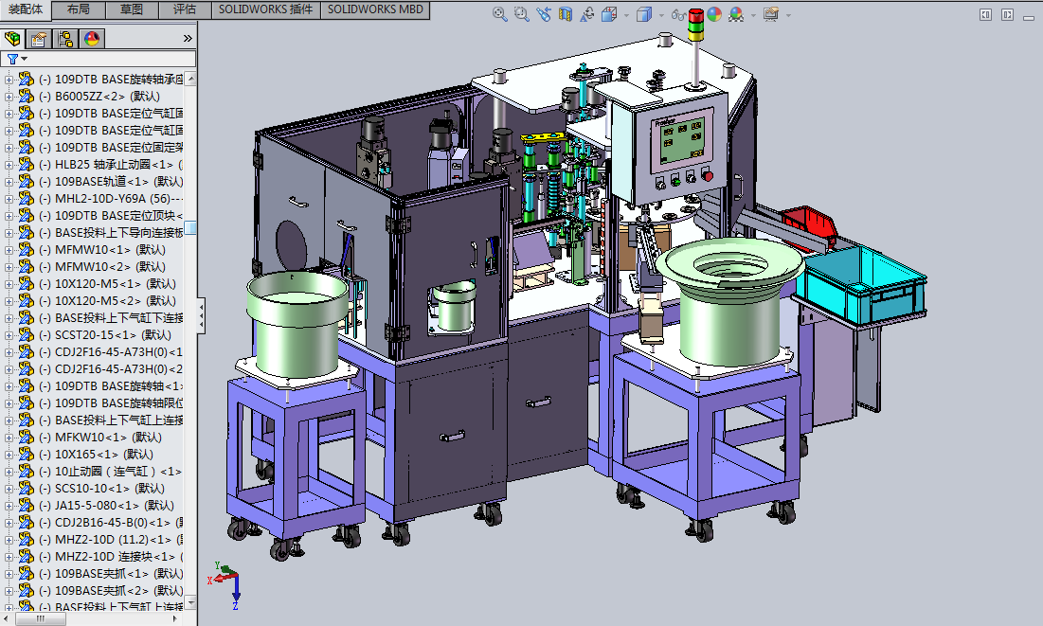This screenshot has width=1043, height=626.
Task: Click the Hide/Show Items glasses icon
Action: coord(678,14)
